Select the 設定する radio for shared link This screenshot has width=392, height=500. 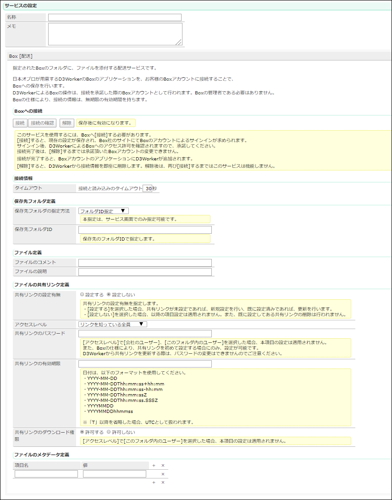click(82, 295)
